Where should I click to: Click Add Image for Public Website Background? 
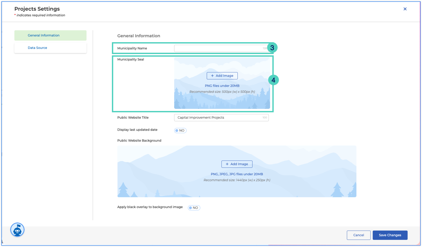237,164
